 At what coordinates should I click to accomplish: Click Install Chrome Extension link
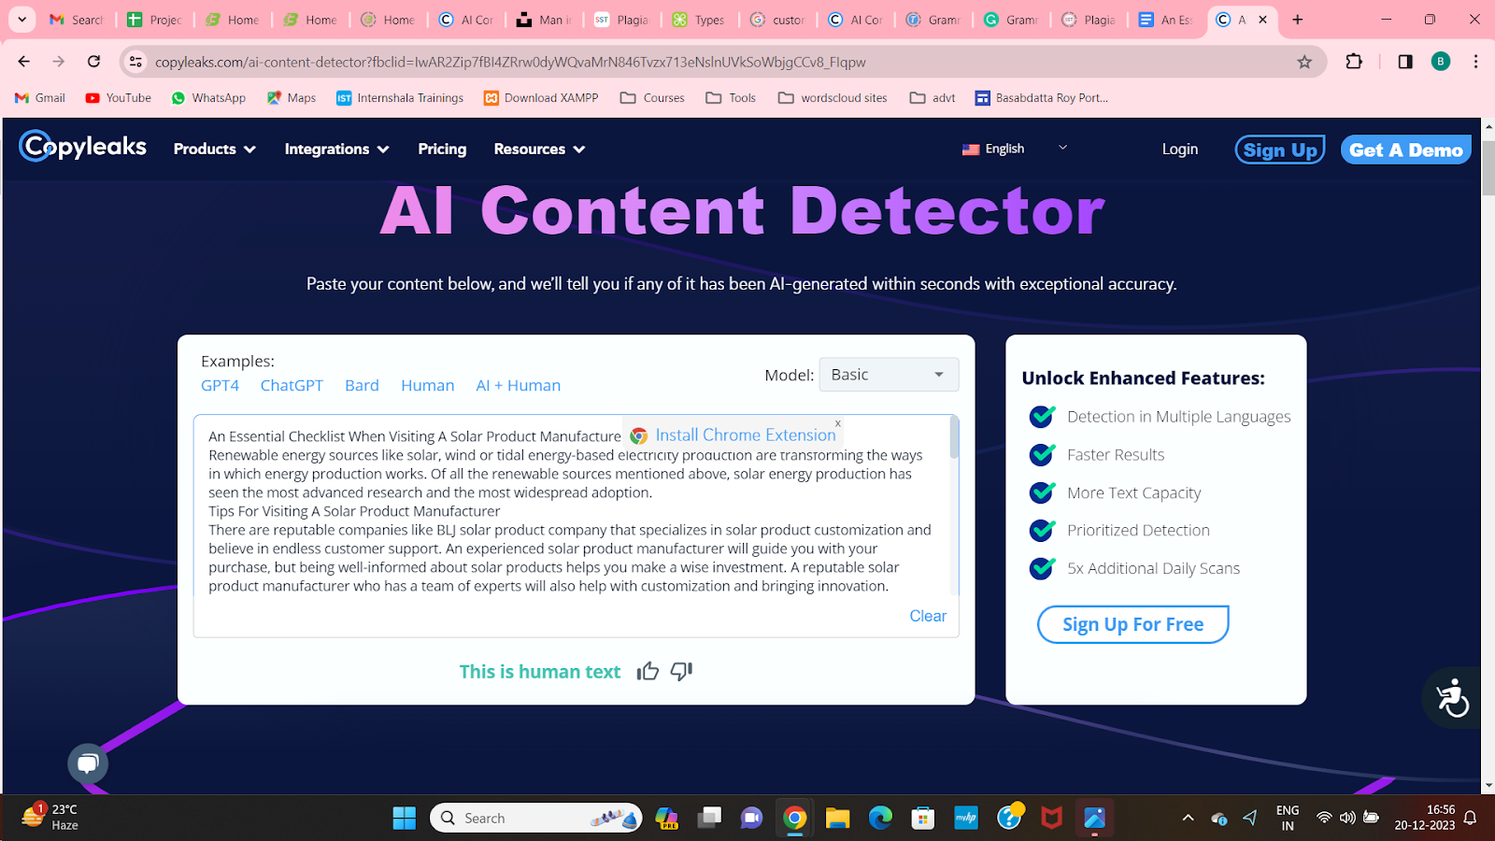[x=745, y=435]
